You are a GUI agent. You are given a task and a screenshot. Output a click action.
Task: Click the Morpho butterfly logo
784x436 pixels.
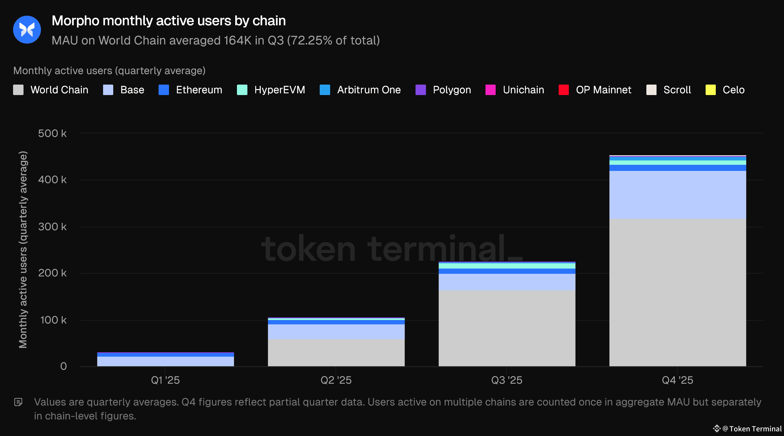pyautogui.click(x=27, y=30)
